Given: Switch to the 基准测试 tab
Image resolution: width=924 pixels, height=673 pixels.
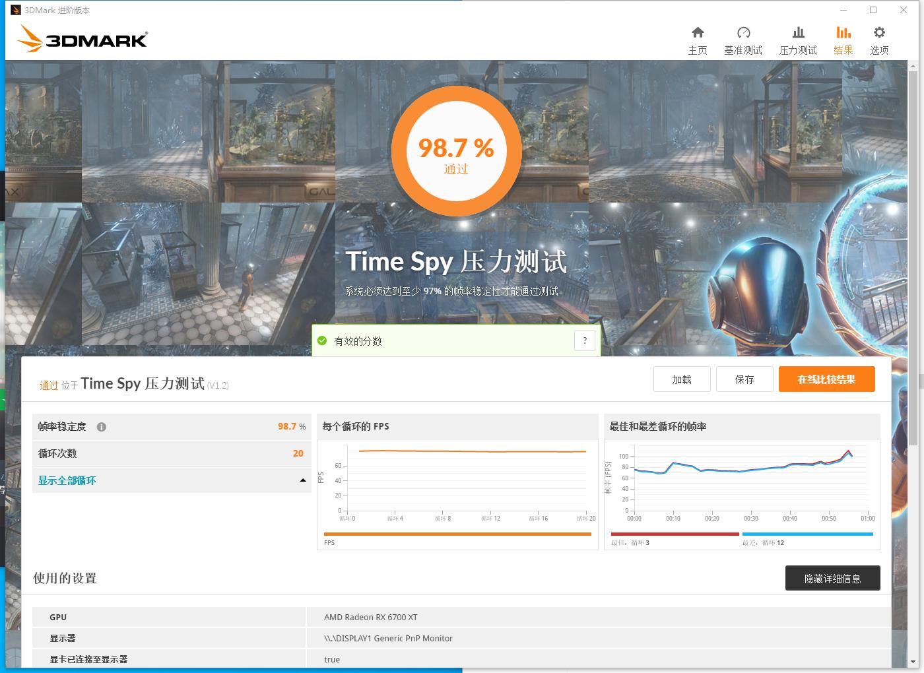Looking at the screenshot, I should point(742,38).
